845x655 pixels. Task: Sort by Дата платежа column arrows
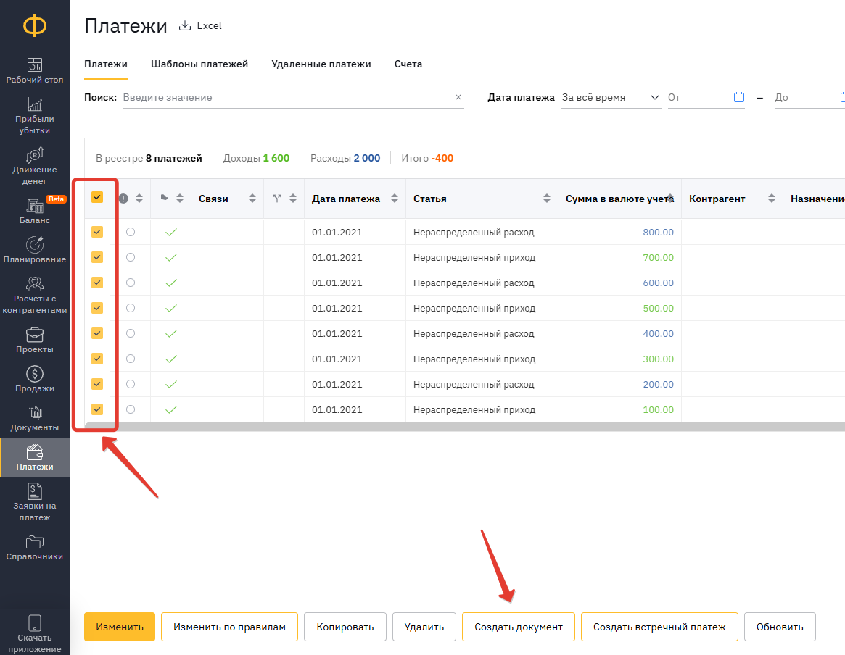coord(395,199)
